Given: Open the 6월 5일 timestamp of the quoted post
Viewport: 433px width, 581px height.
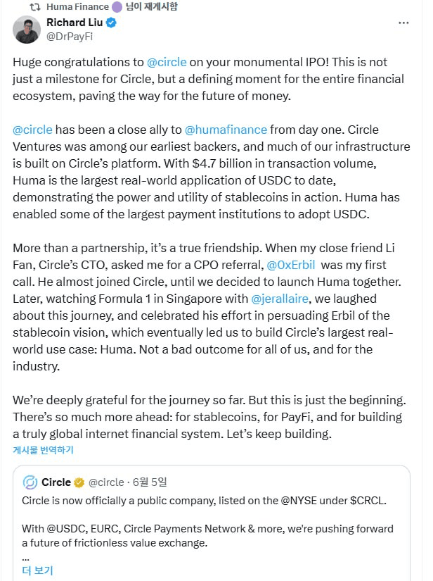Looking at the screenshot, I should click(152, 482).
